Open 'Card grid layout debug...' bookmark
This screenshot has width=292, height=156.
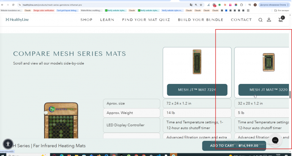coord(67,11)
